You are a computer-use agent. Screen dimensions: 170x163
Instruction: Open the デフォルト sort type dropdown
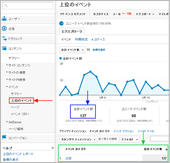coord(129,139)
